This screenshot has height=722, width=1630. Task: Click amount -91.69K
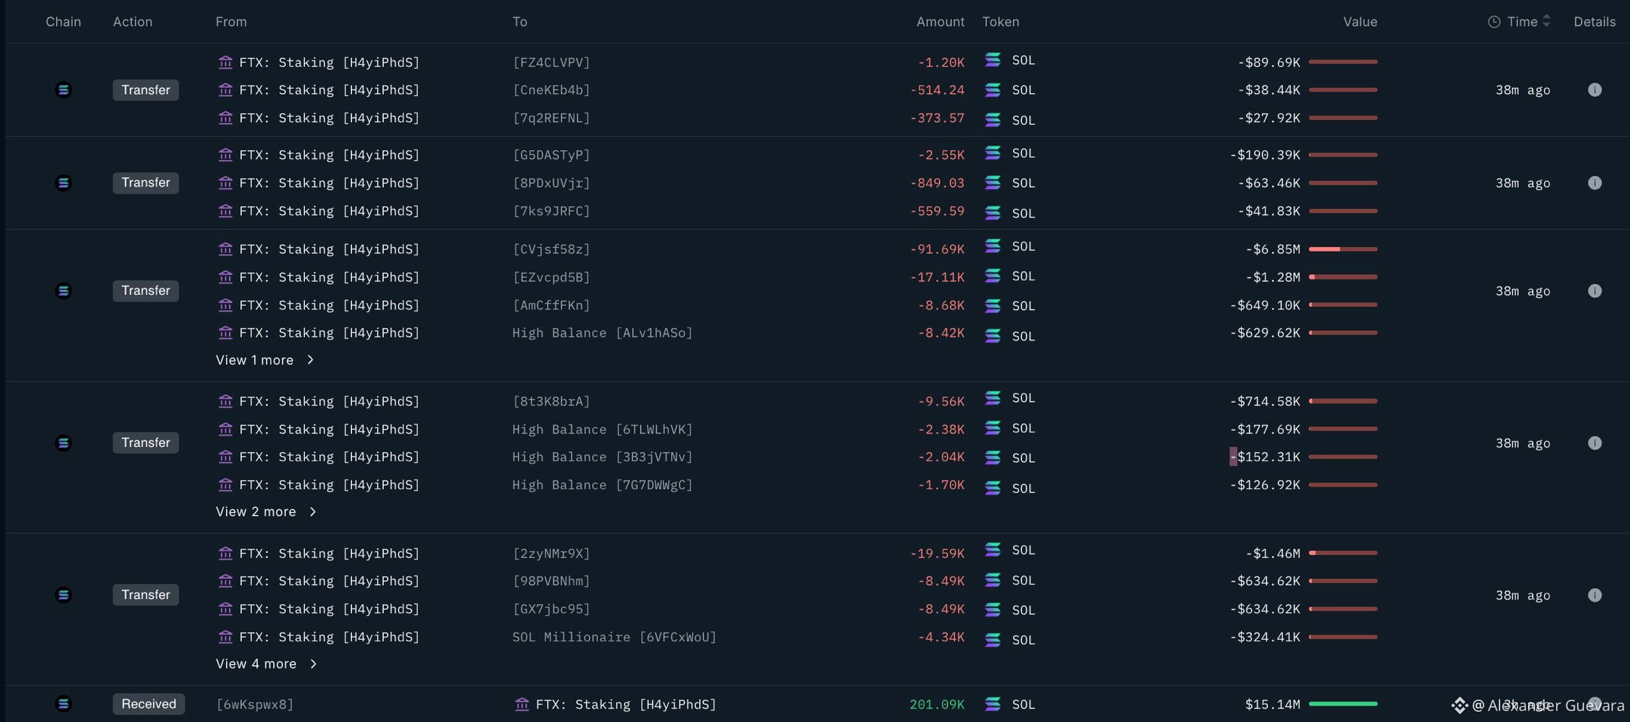click(x=937, y=249)
